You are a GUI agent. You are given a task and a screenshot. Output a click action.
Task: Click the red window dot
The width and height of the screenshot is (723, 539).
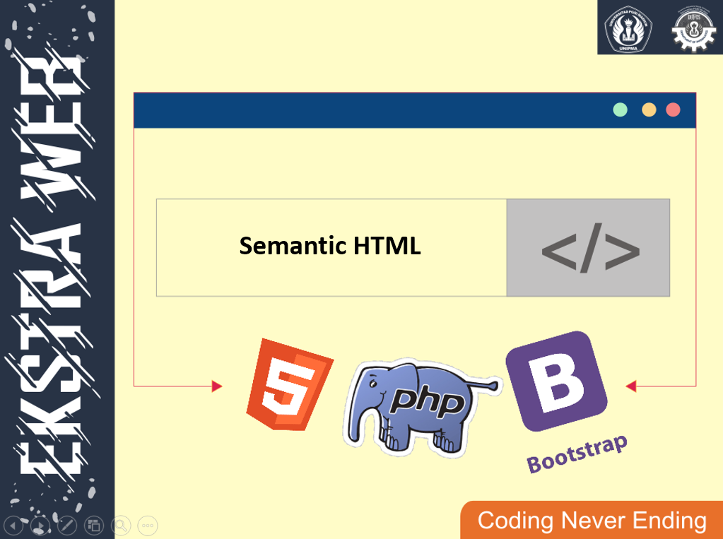674,109
